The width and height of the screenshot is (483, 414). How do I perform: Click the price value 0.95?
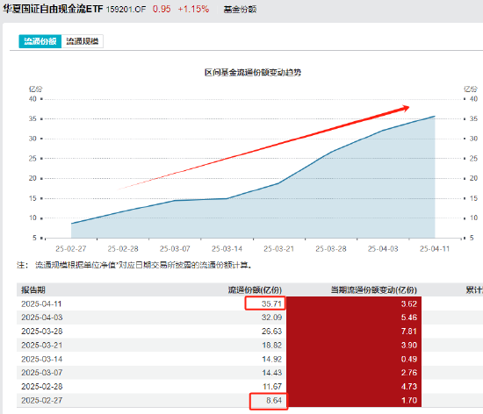pyautogui.click(x=162, y=9)
